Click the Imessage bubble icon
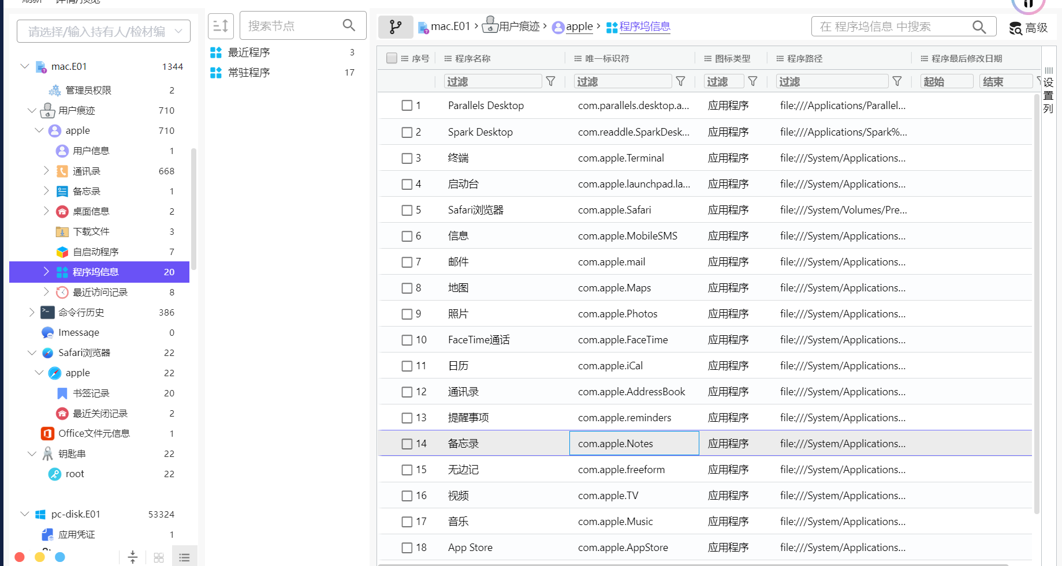This screenshot has width=1062, height=566. tap(48, 333)
